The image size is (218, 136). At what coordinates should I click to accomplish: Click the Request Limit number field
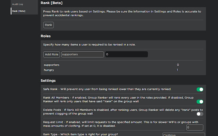[x=194, y=128]
